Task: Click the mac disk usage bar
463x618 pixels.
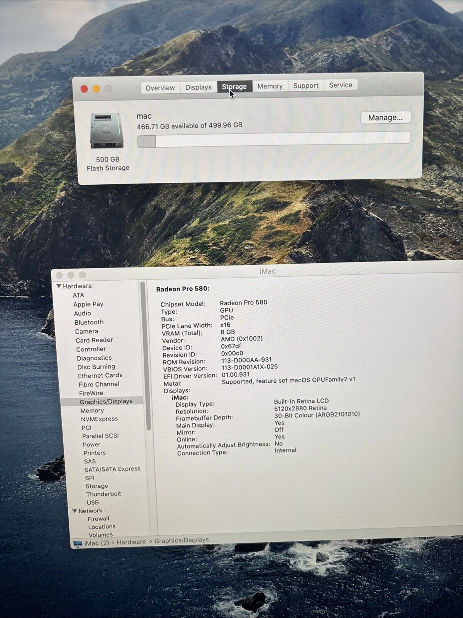Action: click(x=274, y=139)
